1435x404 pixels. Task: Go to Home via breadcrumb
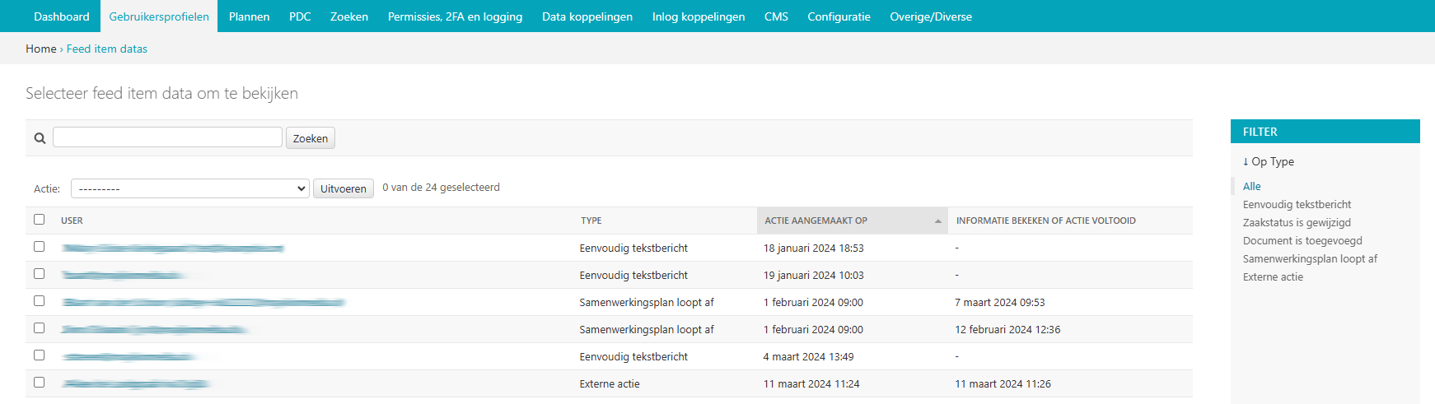pos(40,49)
